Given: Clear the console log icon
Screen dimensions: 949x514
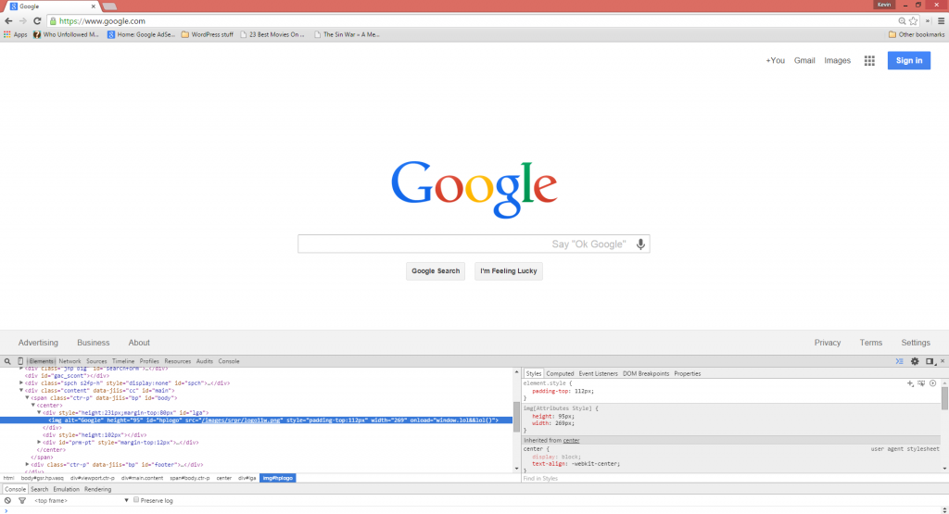Looking at the screenshot, I should point(7,501).
